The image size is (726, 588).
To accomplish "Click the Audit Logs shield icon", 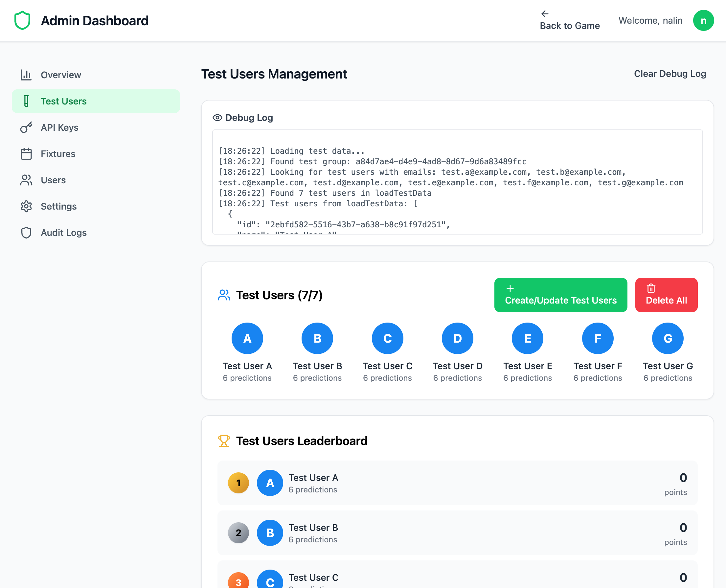I will point(26,233).
